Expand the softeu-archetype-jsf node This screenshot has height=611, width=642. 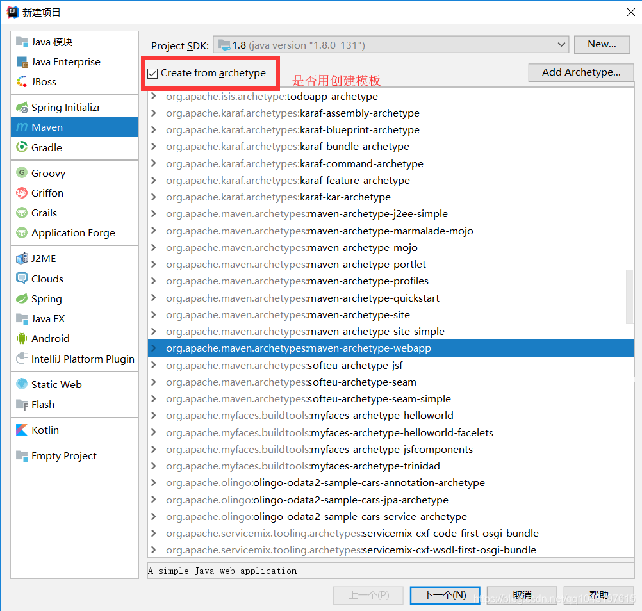154,365
